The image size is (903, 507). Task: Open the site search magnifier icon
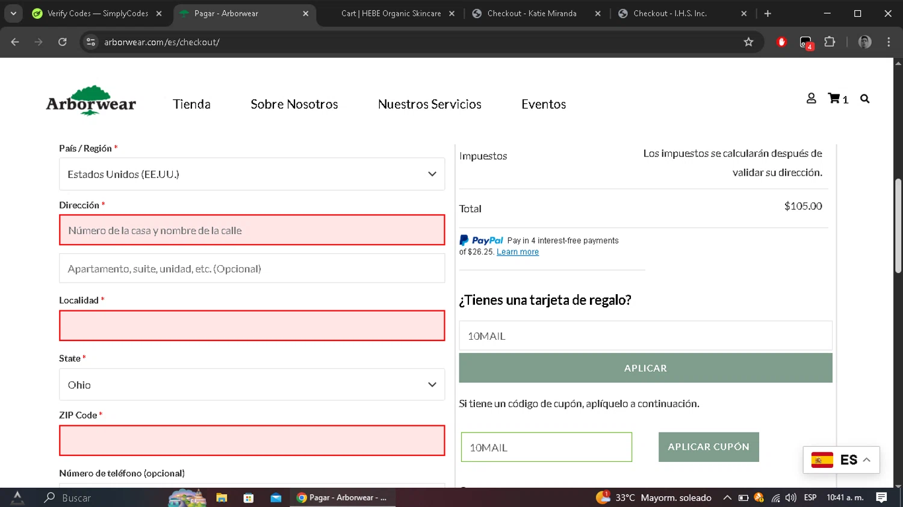(x=864, y=99)
